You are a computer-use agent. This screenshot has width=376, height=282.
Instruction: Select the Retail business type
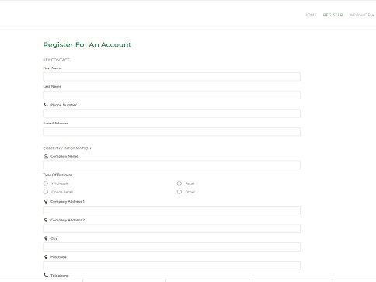click(x=179, y=183)
